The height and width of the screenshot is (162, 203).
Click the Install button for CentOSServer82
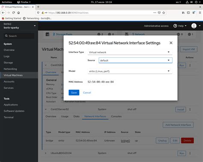pyautogui.click(x=180, y=109)
